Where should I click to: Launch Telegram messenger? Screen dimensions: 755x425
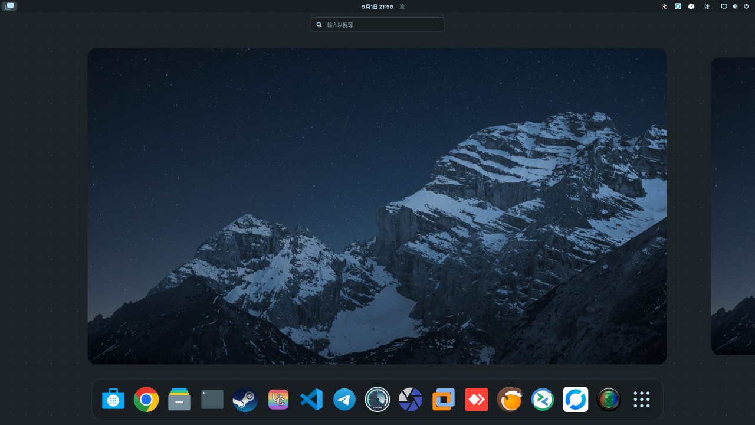tap(344, 400)
